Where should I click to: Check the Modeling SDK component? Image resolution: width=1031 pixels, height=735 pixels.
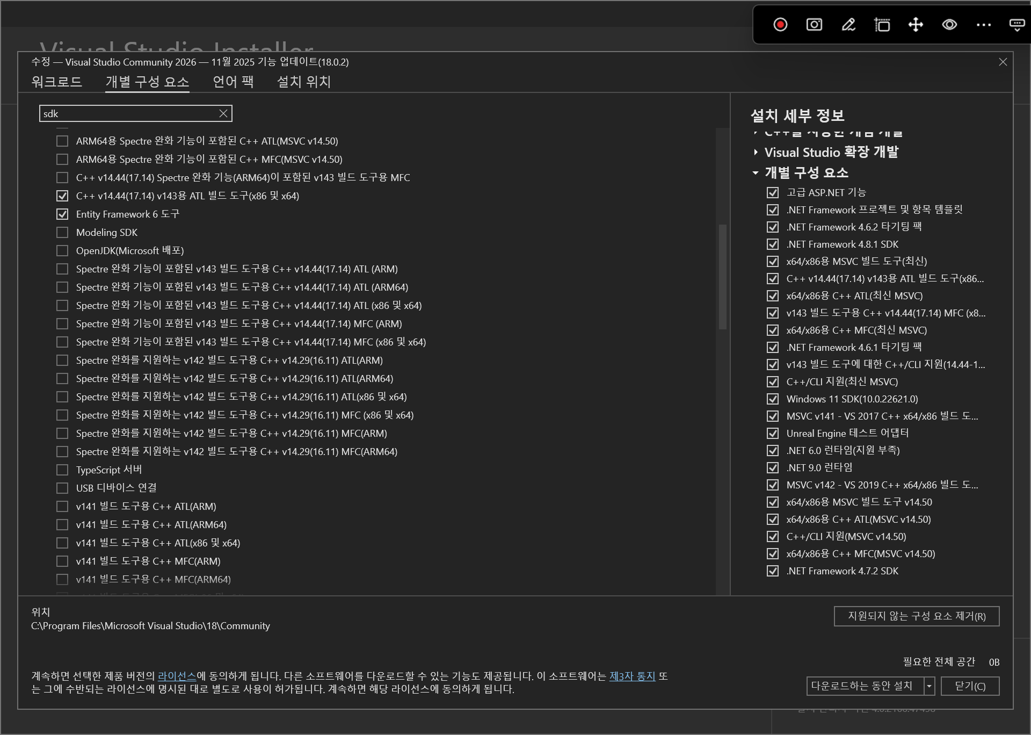coord(62,232)
